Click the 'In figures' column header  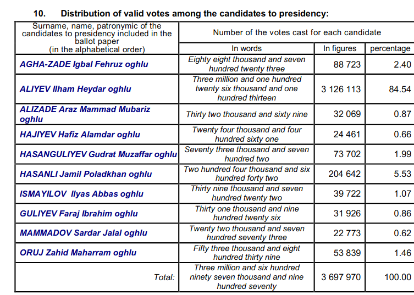coord(340,48)
